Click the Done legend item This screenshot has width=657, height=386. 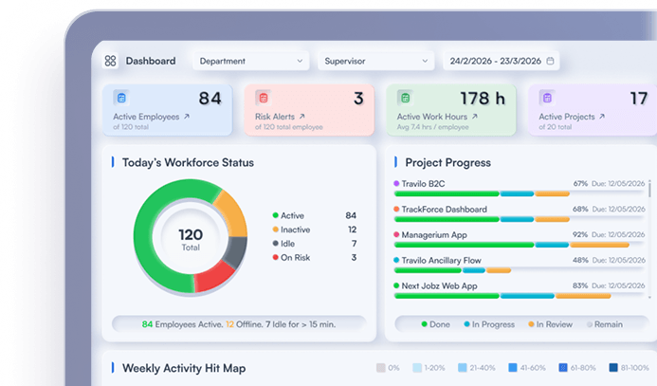pos(436,324)
